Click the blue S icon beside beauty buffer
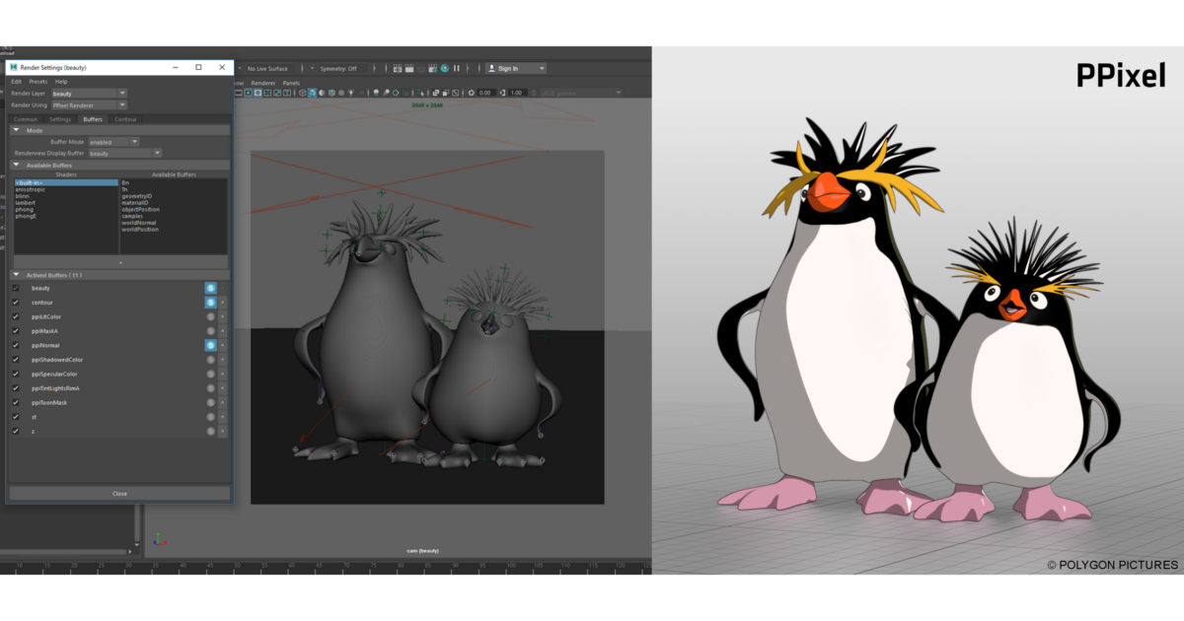Viewport: 1184px width, 621px height. pos(210,288)
